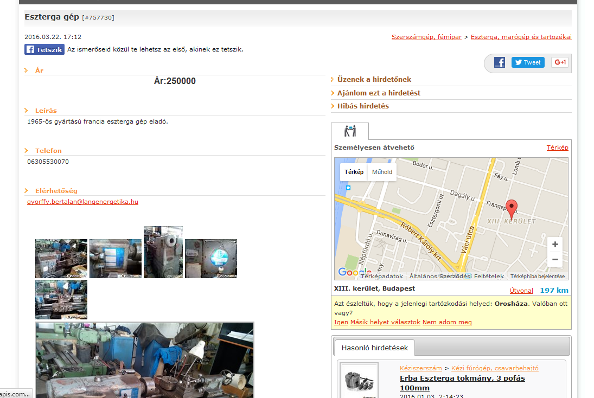Open the Hasonló hirdetések tab

pos(374,348)
